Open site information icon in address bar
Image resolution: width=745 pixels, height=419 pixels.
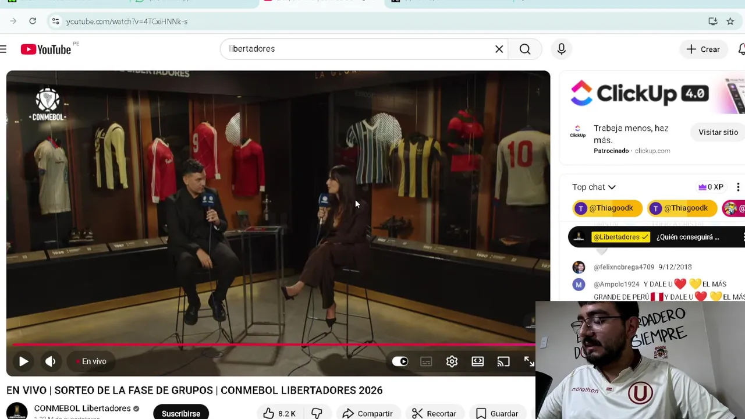pos(55,21)
